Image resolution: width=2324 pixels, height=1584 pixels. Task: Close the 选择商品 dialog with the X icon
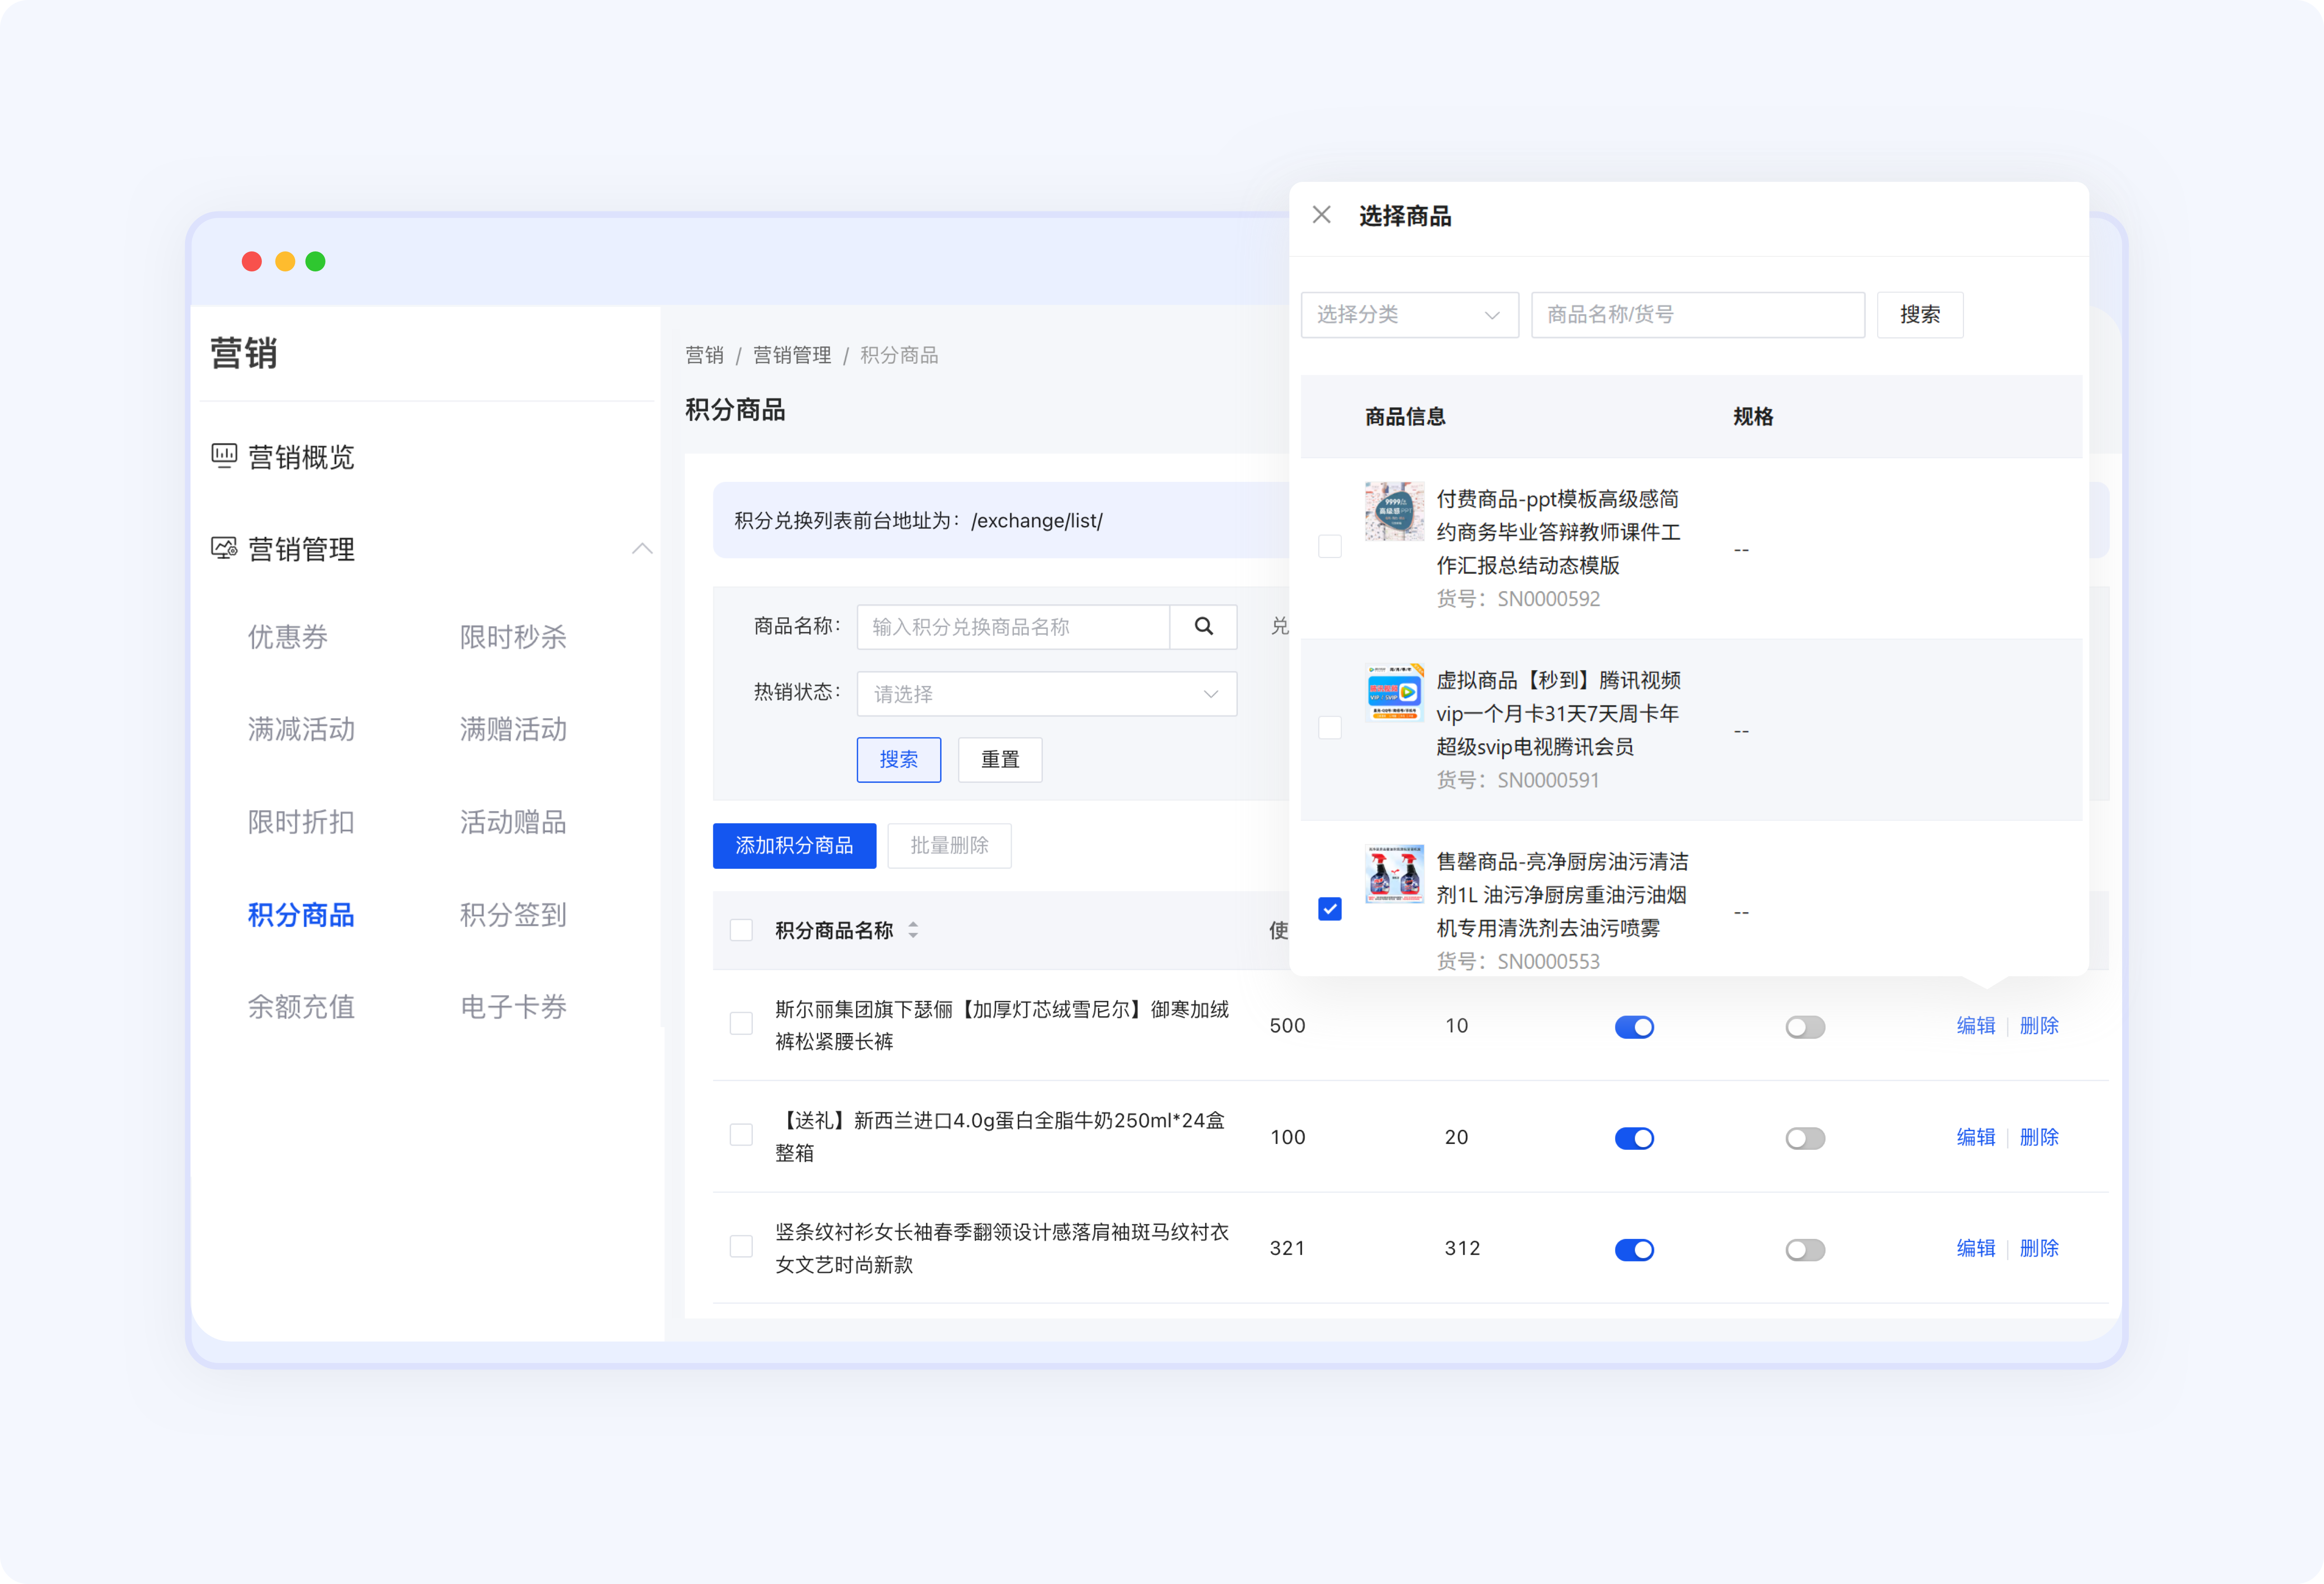[1321, 214]
